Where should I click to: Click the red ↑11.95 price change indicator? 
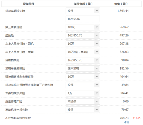[x=137, y=118]
